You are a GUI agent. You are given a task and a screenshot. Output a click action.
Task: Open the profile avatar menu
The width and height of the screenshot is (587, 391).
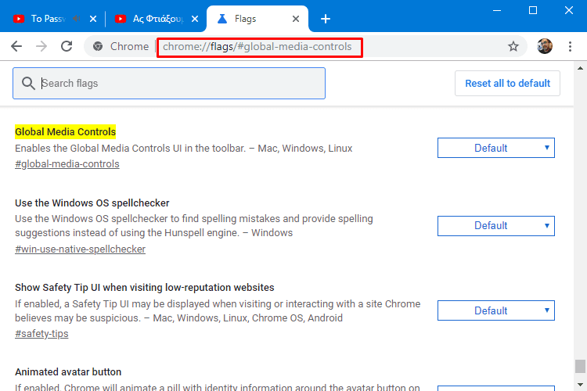545,46
